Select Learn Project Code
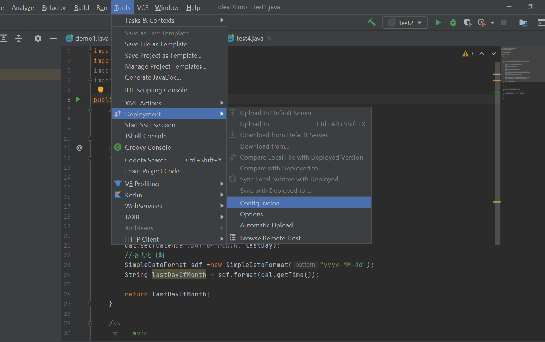This screenshot has width=545, height=342. pos(169,171)
